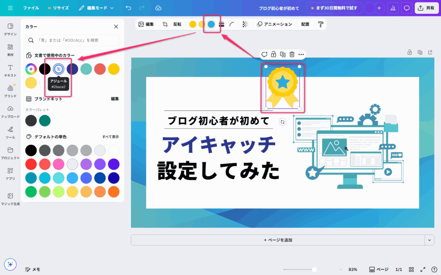The width and height of the screenshot is (441, 275).
Task: Select the red swatch in default colors
Action: 31,164
